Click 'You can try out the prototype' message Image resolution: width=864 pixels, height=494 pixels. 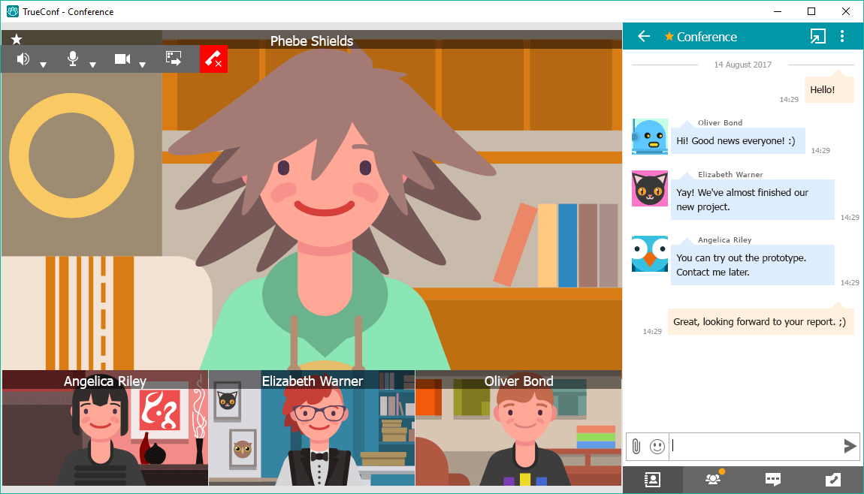click(752, 265)
